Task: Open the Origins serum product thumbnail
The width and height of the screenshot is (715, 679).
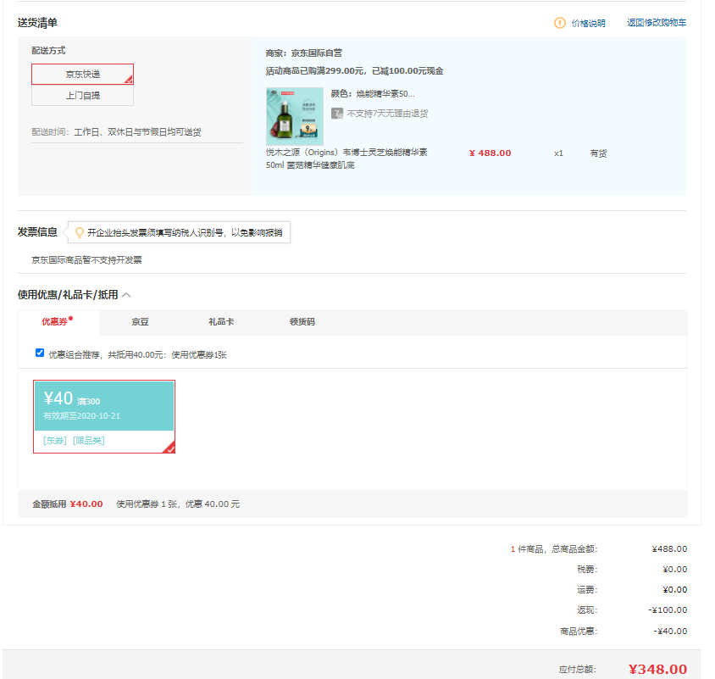Action: [x=295, y=116]
